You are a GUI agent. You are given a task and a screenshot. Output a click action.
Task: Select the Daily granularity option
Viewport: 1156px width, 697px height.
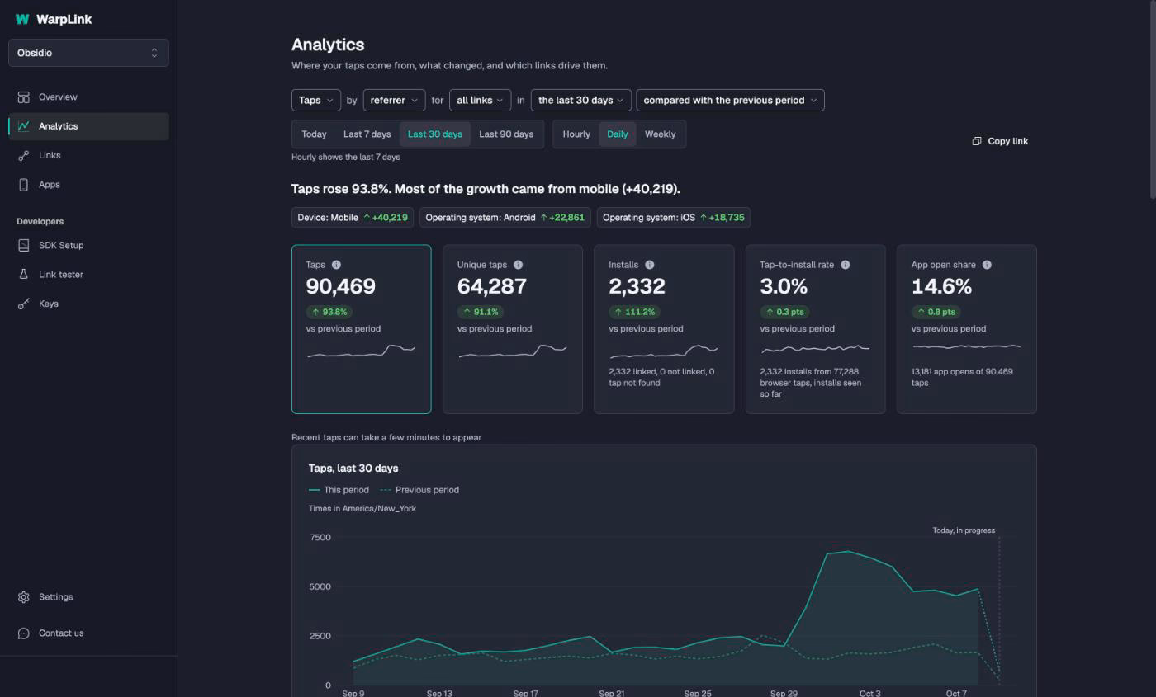tap(618, 134)
